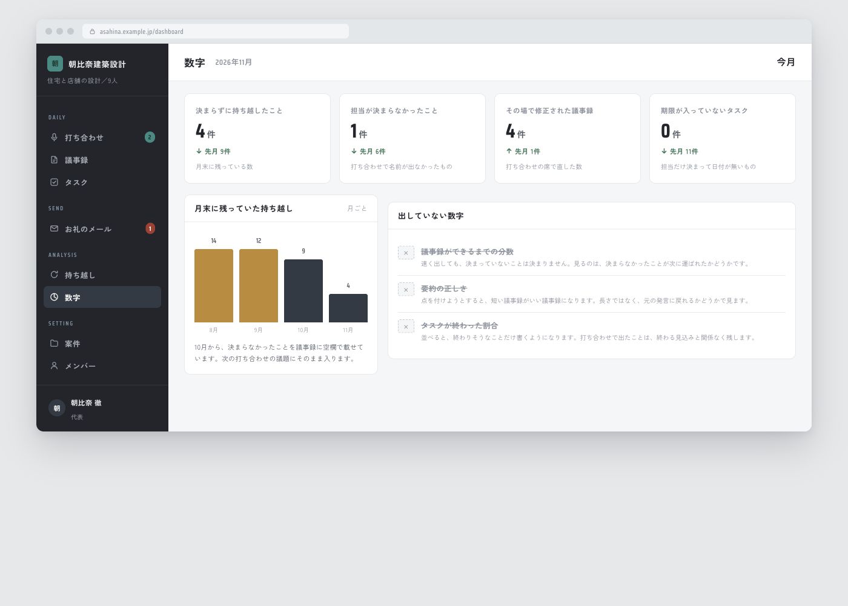Click the microphone icon beside 打ち合わせ

click(x=54, y=138)
